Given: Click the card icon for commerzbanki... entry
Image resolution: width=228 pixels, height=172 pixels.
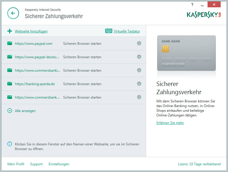Looking at the screenshot, I should coord(10,70).
